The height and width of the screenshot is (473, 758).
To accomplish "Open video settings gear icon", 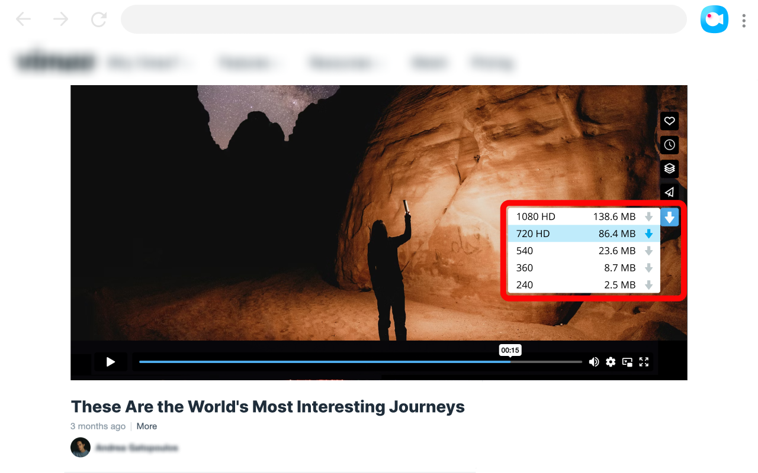I will coord(611,362).
